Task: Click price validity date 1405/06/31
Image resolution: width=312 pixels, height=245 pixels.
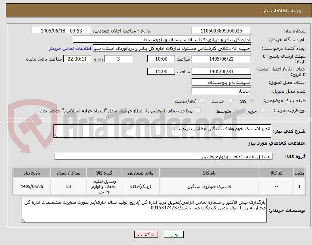Action: pyautogui.click(x=221, y=71)
